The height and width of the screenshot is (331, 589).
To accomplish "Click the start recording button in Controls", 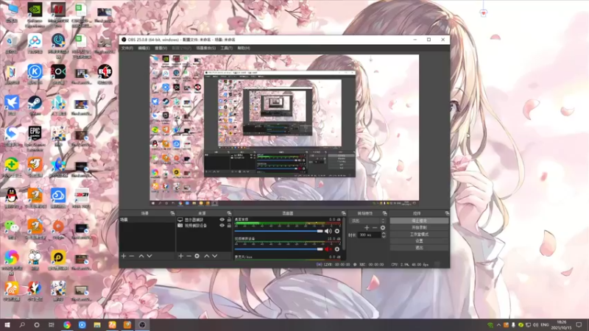I will tap(419, 227).
